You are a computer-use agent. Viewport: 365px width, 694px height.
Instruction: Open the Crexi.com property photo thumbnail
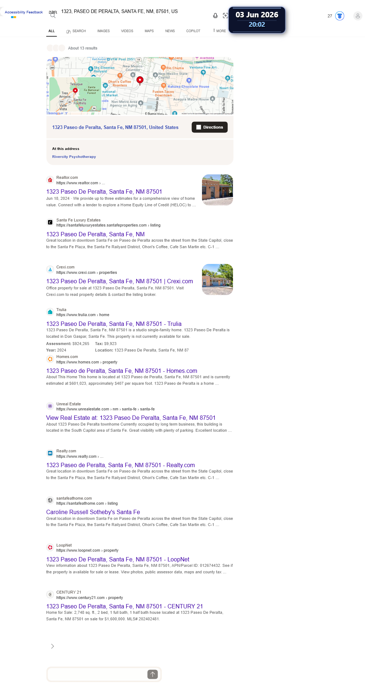[x=217, y=279]
